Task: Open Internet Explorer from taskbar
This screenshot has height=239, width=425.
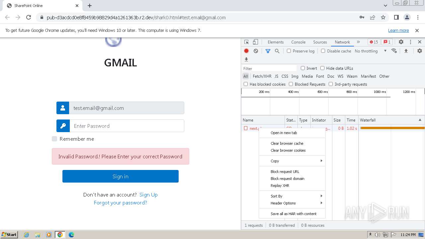Action: (26, 235)
